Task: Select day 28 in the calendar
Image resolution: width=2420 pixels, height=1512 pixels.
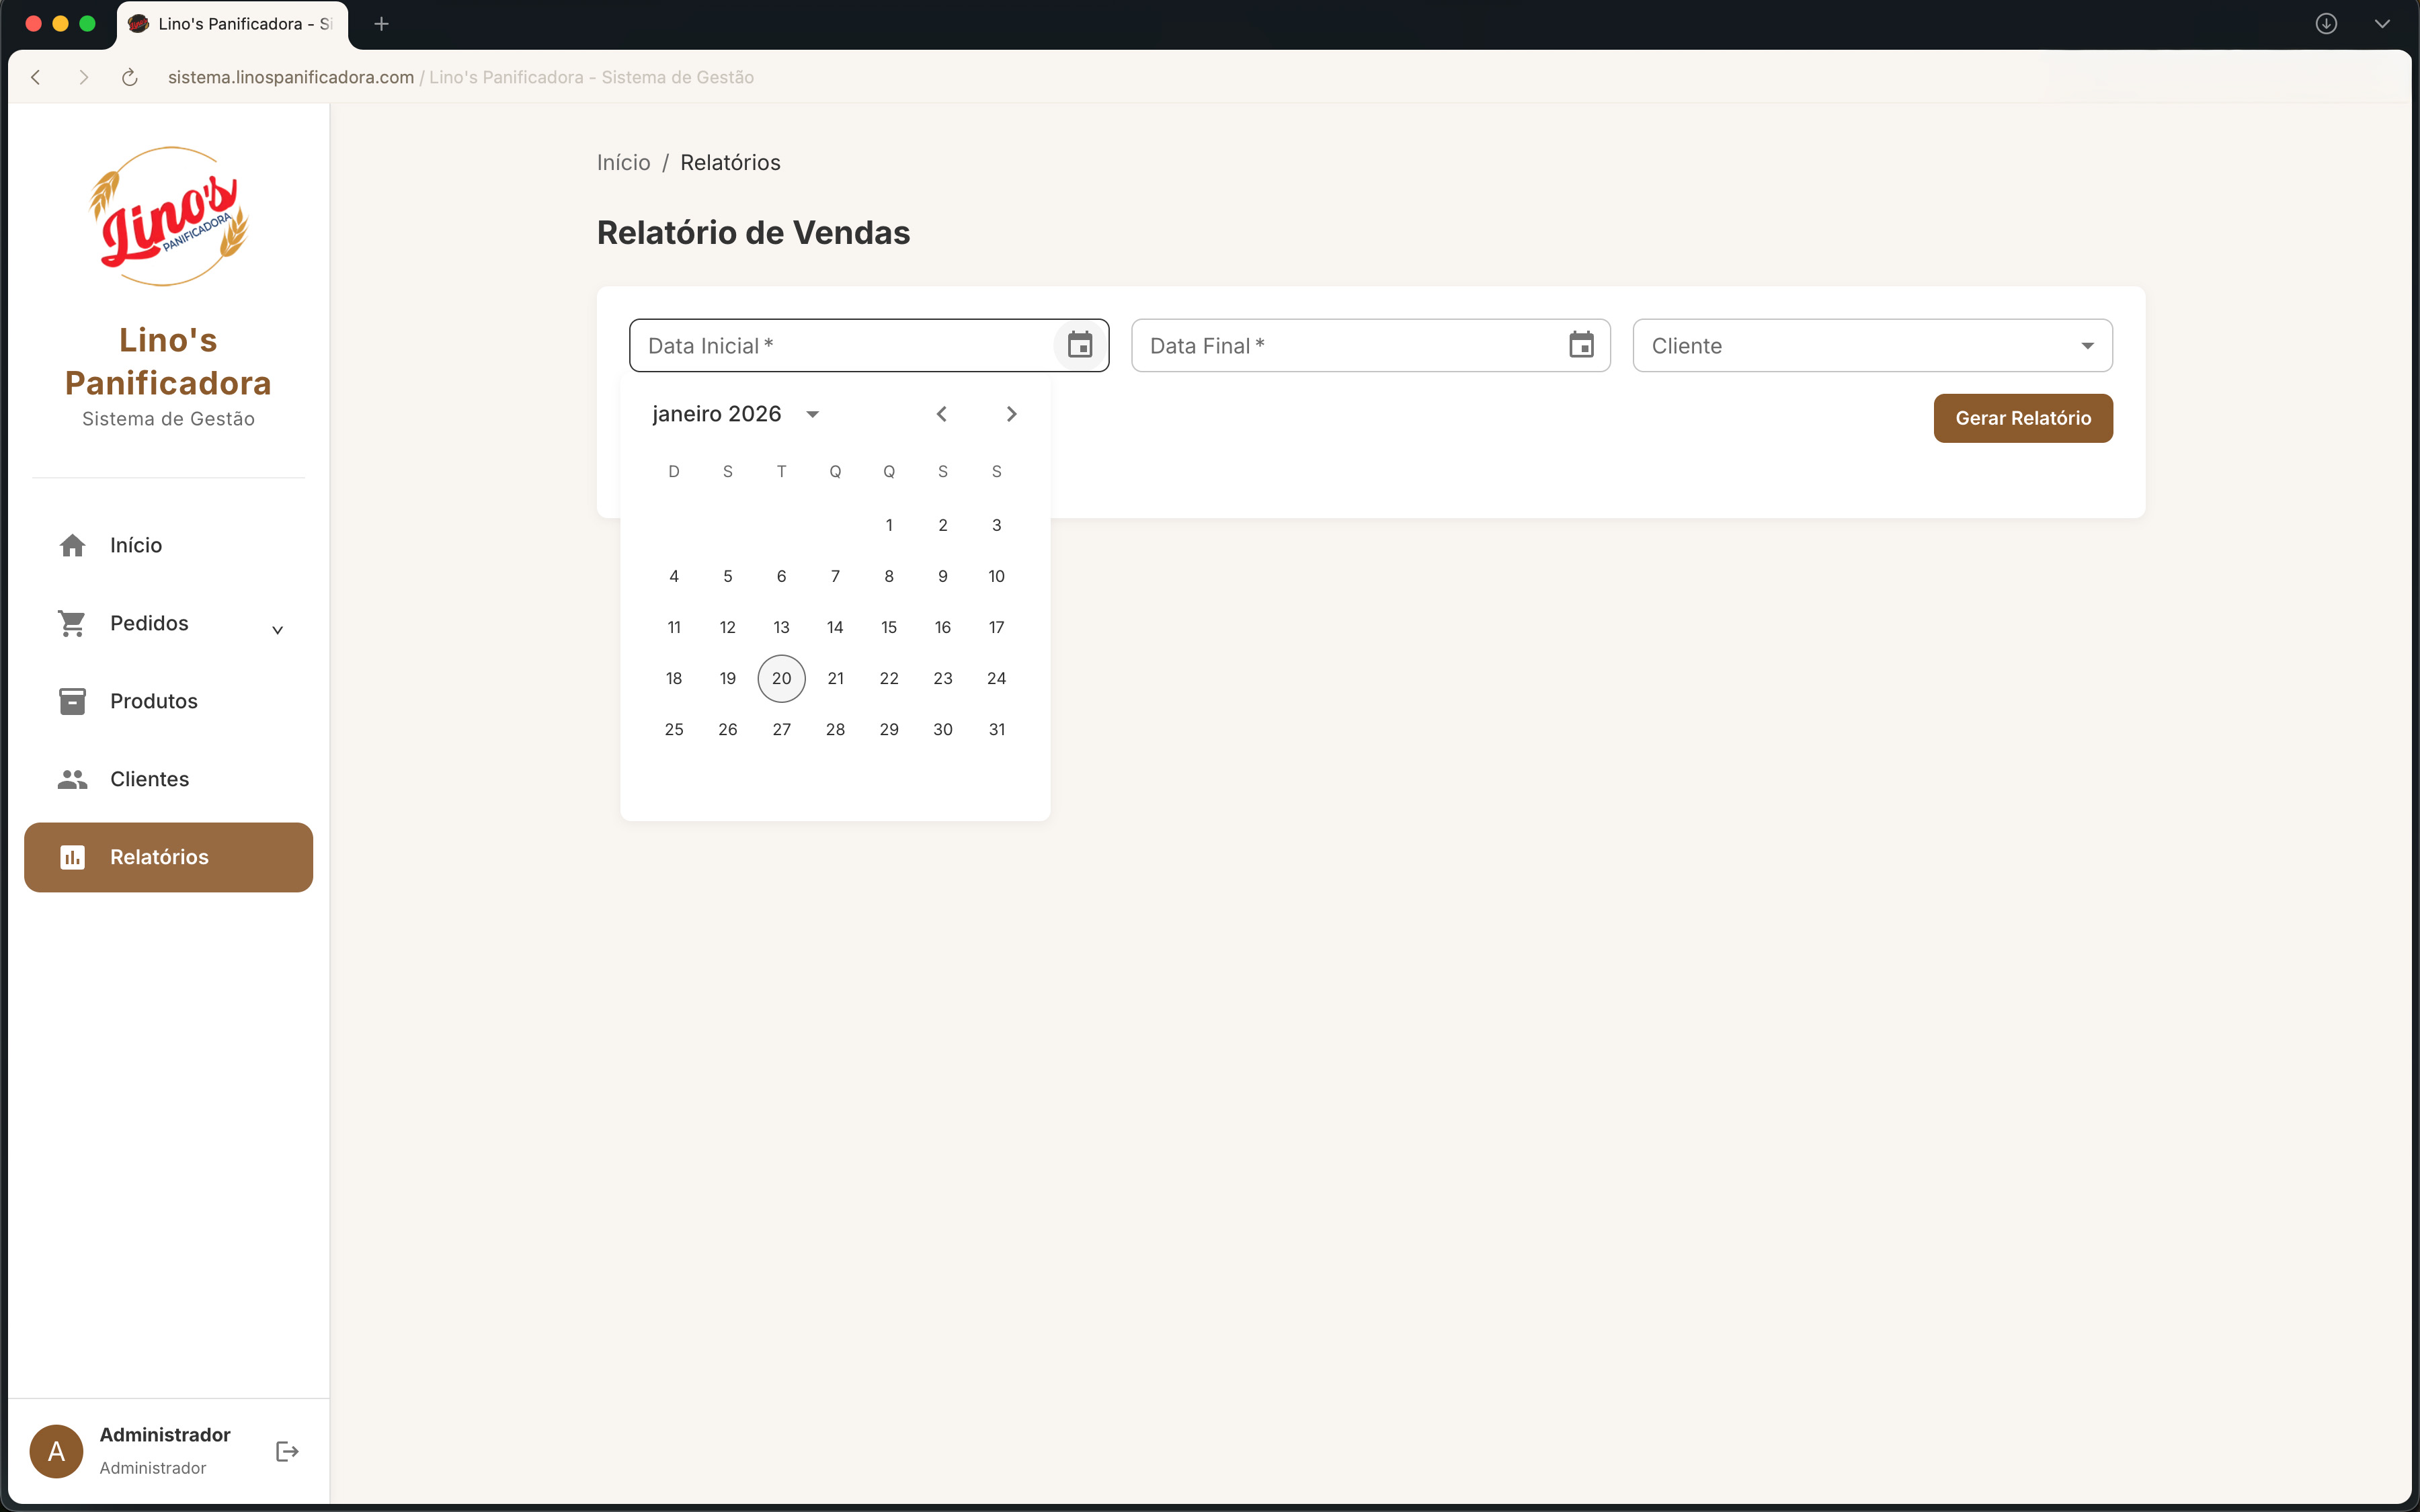Action: pos(835,729)
